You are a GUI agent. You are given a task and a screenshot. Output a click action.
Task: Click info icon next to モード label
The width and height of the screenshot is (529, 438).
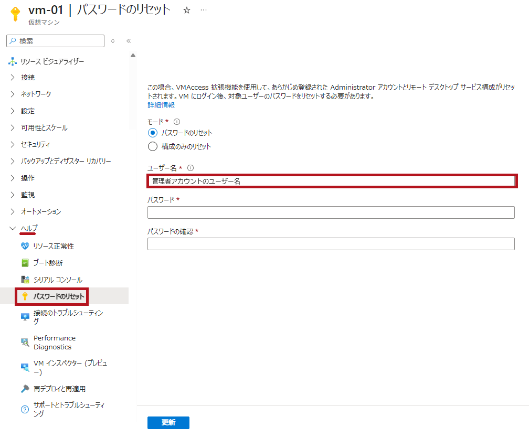(177, 122)
